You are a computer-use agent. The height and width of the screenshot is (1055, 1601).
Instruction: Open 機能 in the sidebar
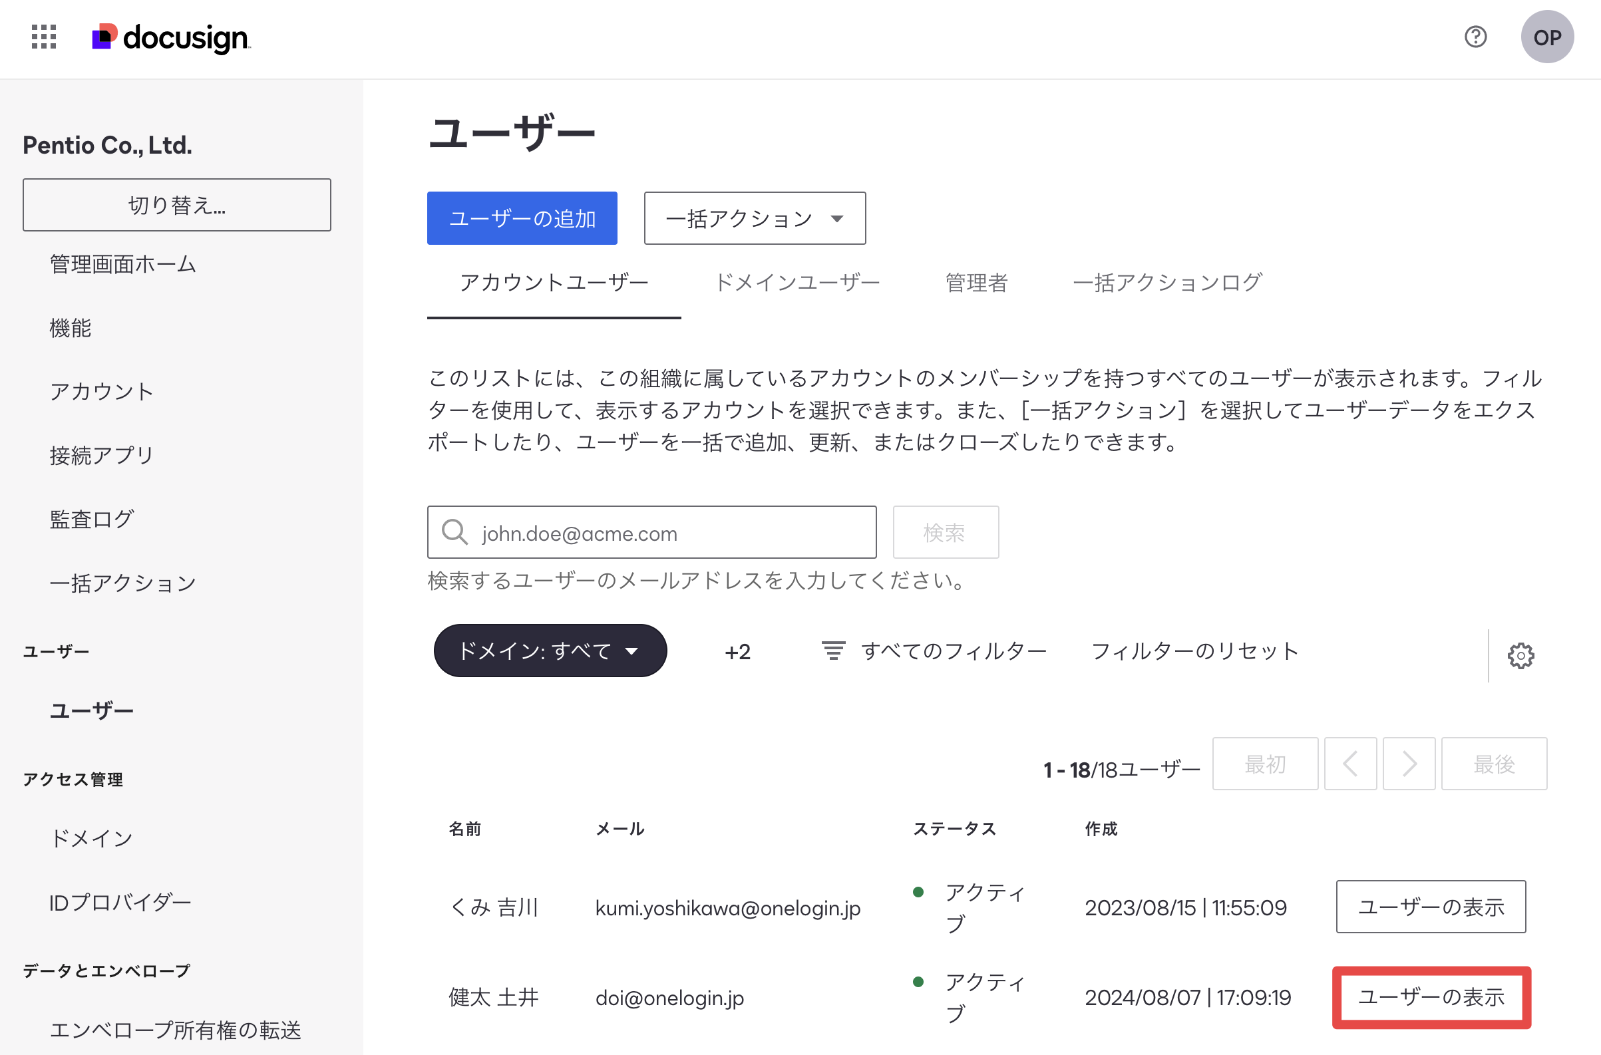pyautogui.click(x=71, y=328)
